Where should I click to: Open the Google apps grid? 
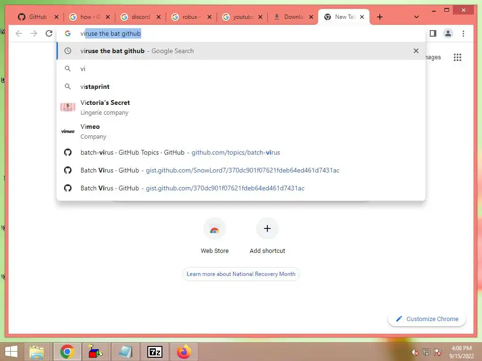click(458, 57)
